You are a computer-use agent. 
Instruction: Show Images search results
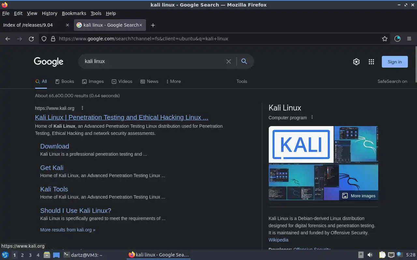pyautogui.click(x=93, y=81)
